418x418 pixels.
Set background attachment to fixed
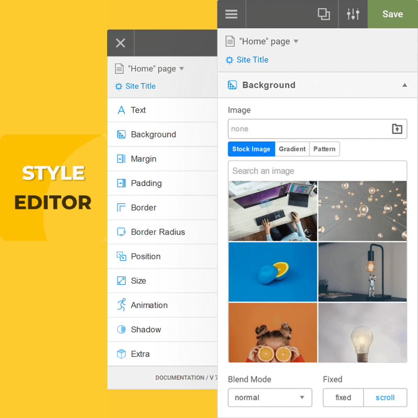pyautogui.click(x=343, y=398)
